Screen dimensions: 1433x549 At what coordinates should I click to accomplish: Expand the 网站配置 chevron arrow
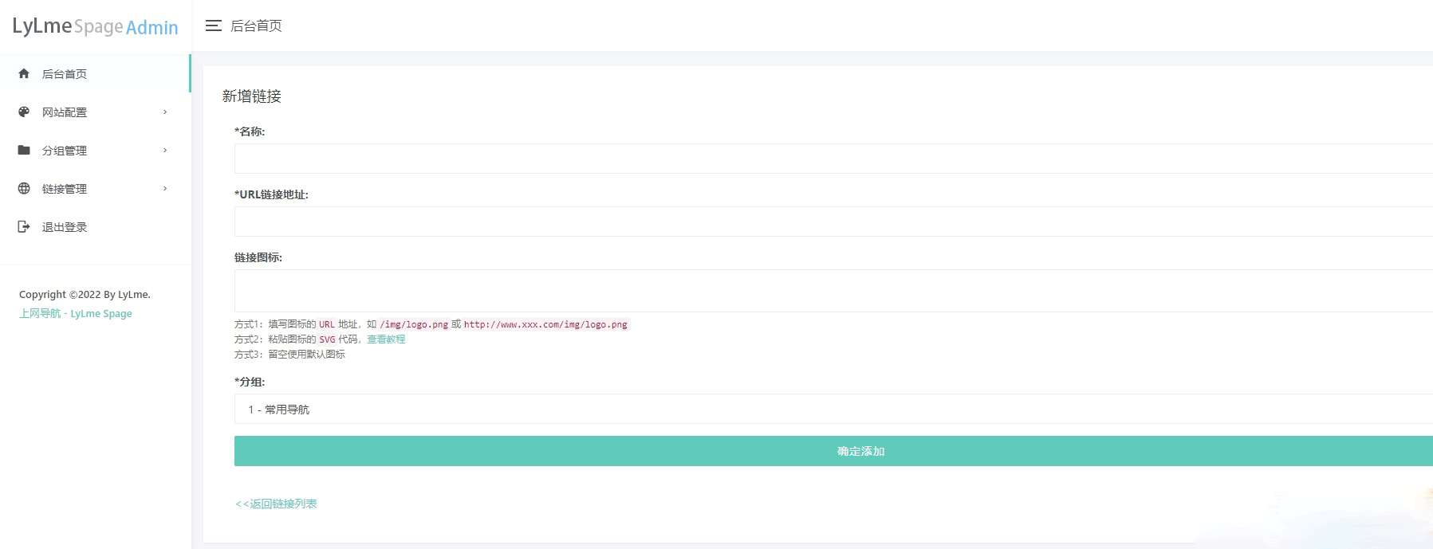pyautogui.click(x=165, y=112)
